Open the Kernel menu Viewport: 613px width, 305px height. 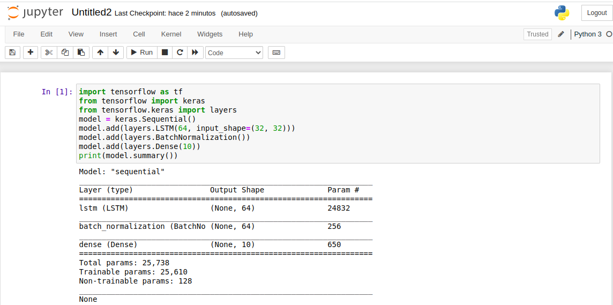171,34
